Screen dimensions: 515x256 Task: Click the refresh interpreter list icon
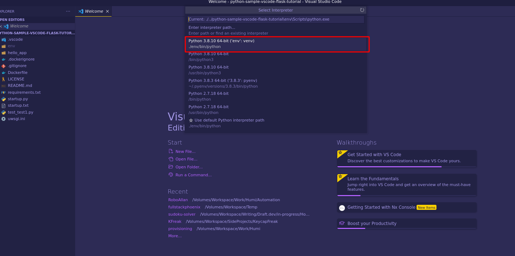pos(362,10)
